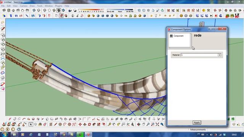Open the Draw menu

(x=32, y=6)
